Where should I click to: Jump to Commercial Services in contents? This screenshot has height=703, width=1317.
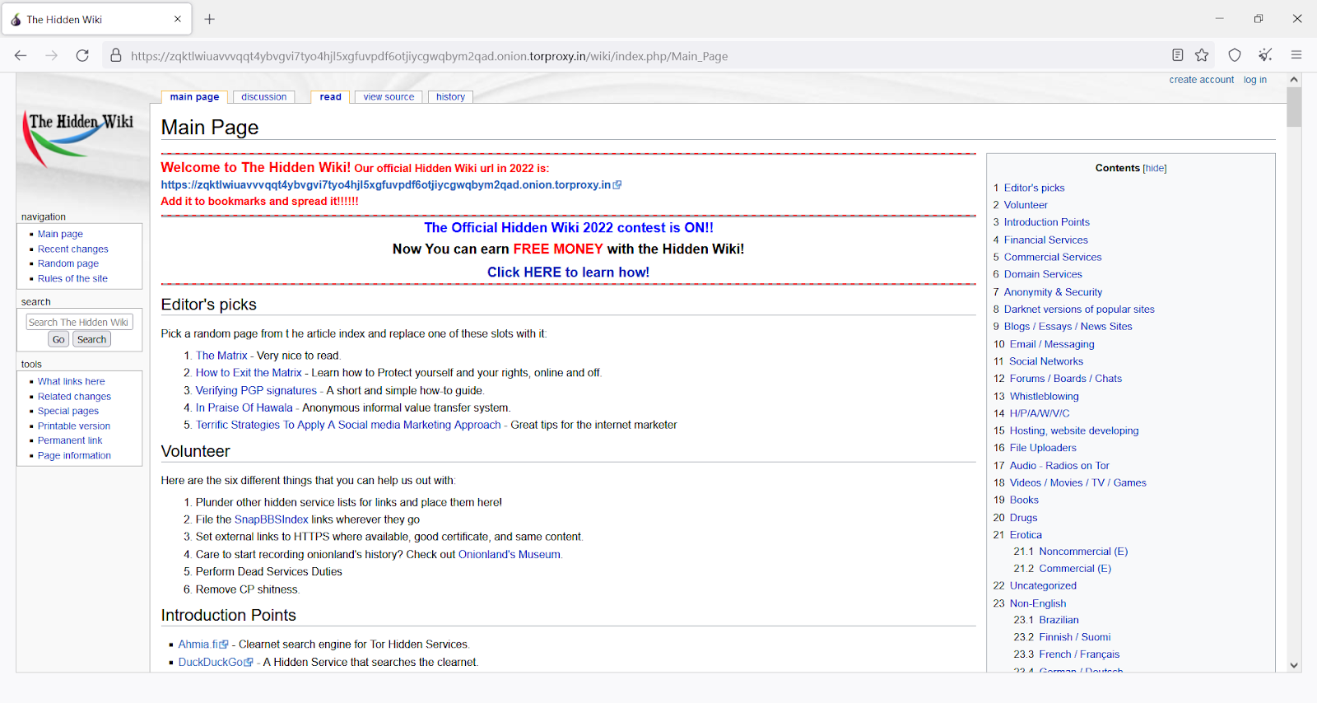coord(1052,257)
